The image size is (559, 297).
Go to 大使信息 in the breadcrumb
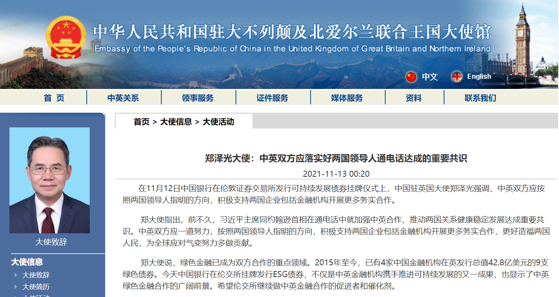pyautogui.click(x=176, y=122)
